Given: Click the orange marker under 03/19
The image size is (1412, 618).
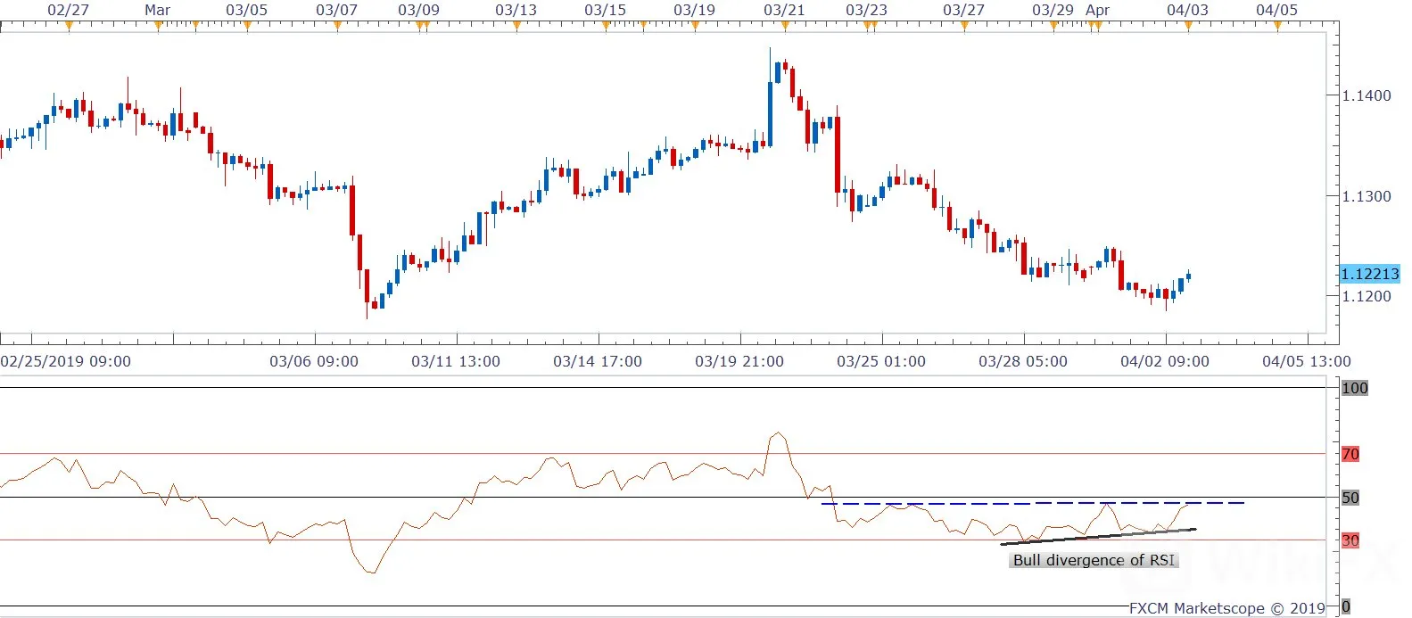Looking at the screenshot, I should [x=695, y=26].
